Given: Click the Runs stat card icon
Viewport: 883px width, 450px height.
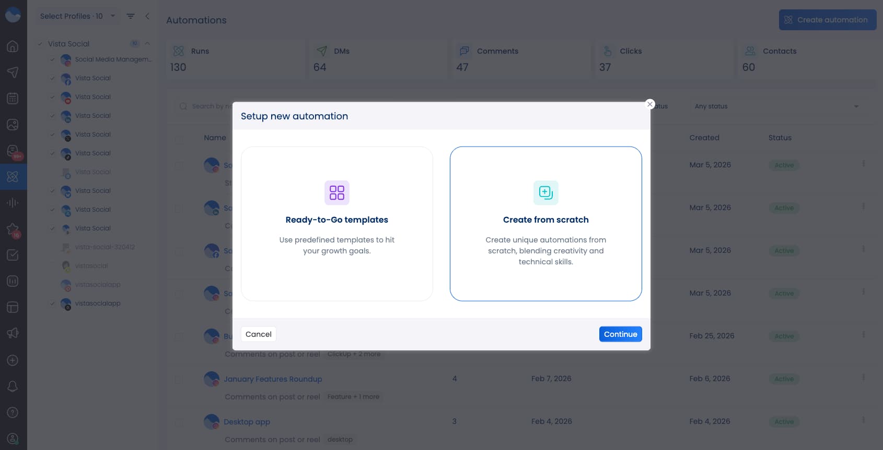Looking at the screenshot, I should (x=179, y=51).
